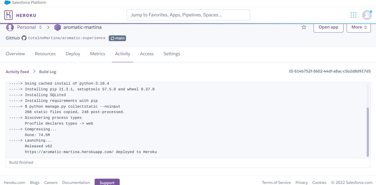The width and height of the screenshot is (376, 185).
Task: Click the Open app button
Action: tap(328, 27)
